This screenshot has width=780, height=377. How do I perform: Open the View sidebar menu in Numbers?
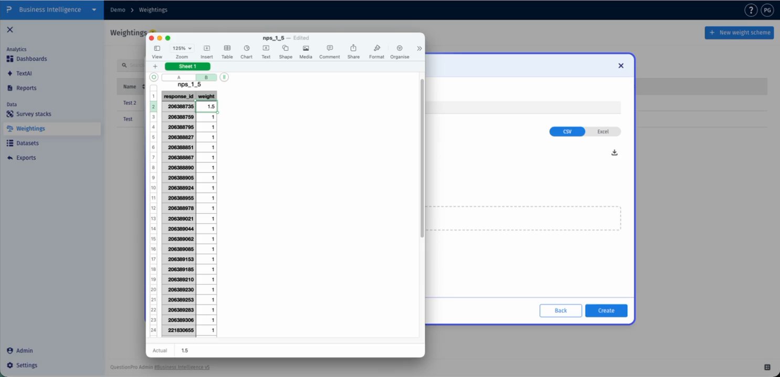point(157,51)
